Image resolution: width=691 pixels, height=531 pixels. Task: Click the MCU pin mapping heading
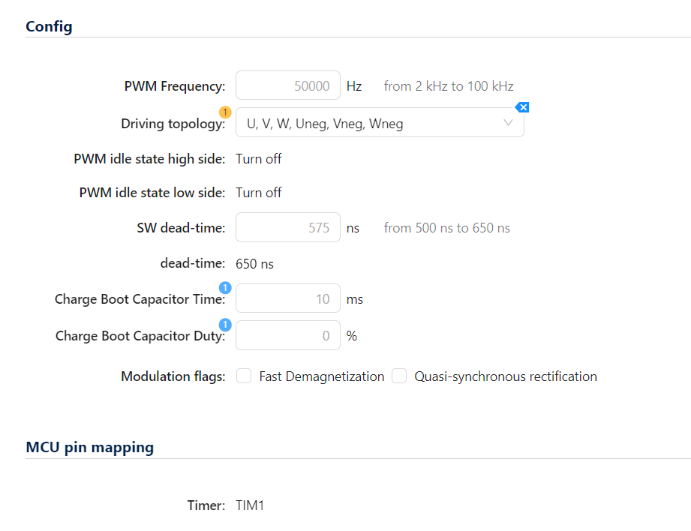pyautogui.click(x=89, y=447)
